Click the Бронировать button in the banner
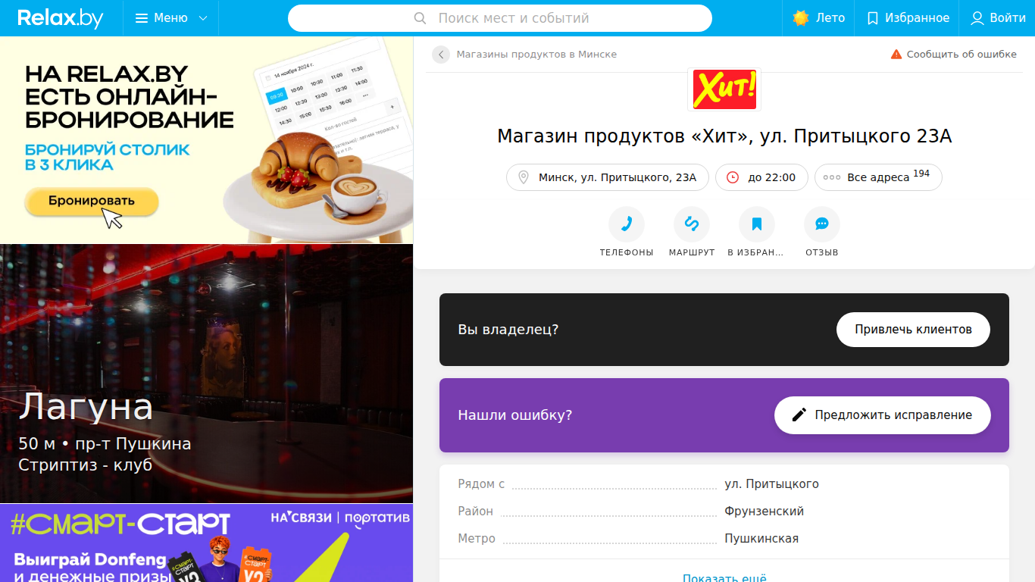This screenshot has width=1035, height=582. click(92, 201)
